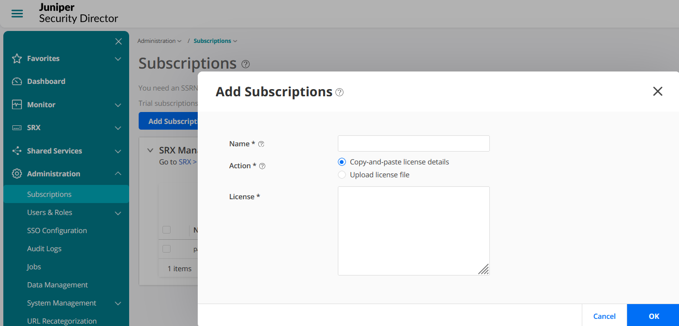Open help for Add Subscriptions dialog
The width and height of the screenshot is (679, 326).
(339, 92)
